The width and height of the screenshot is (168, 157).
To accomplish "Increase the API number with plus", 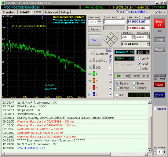I will point(164,152).
